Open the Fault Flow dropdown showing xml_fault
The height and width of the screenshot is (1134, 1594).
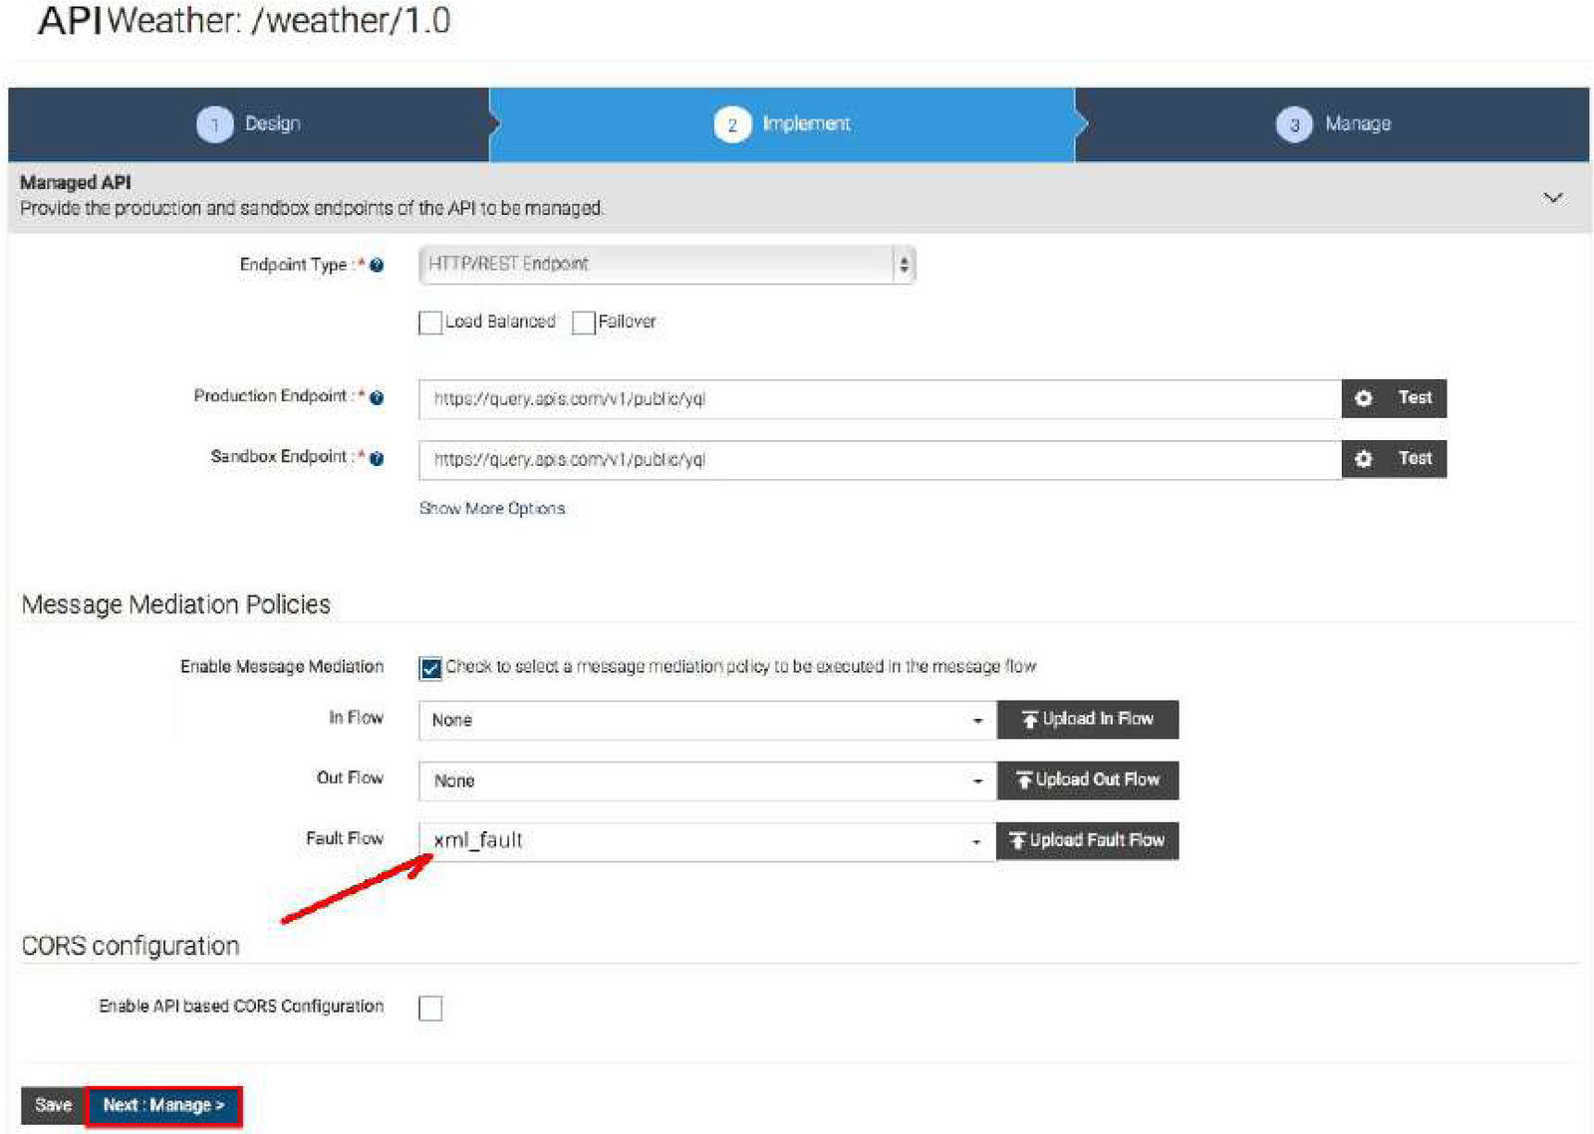point(706,841)
